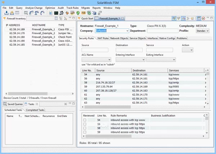The image size is (216, 154).
Task: Click the orange PCI label toolbar icon
Action: coord(84,13)
